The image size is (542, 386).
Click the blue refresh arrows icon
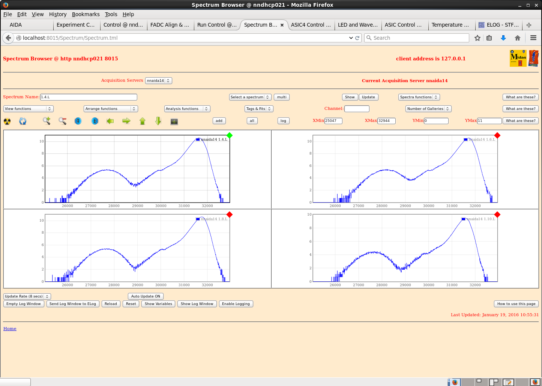click(23, 121)
